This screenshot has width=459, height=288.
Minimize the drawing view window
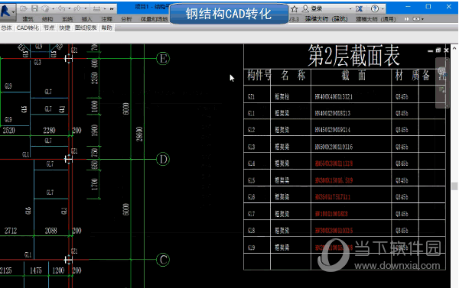click(x=430, y=50)
